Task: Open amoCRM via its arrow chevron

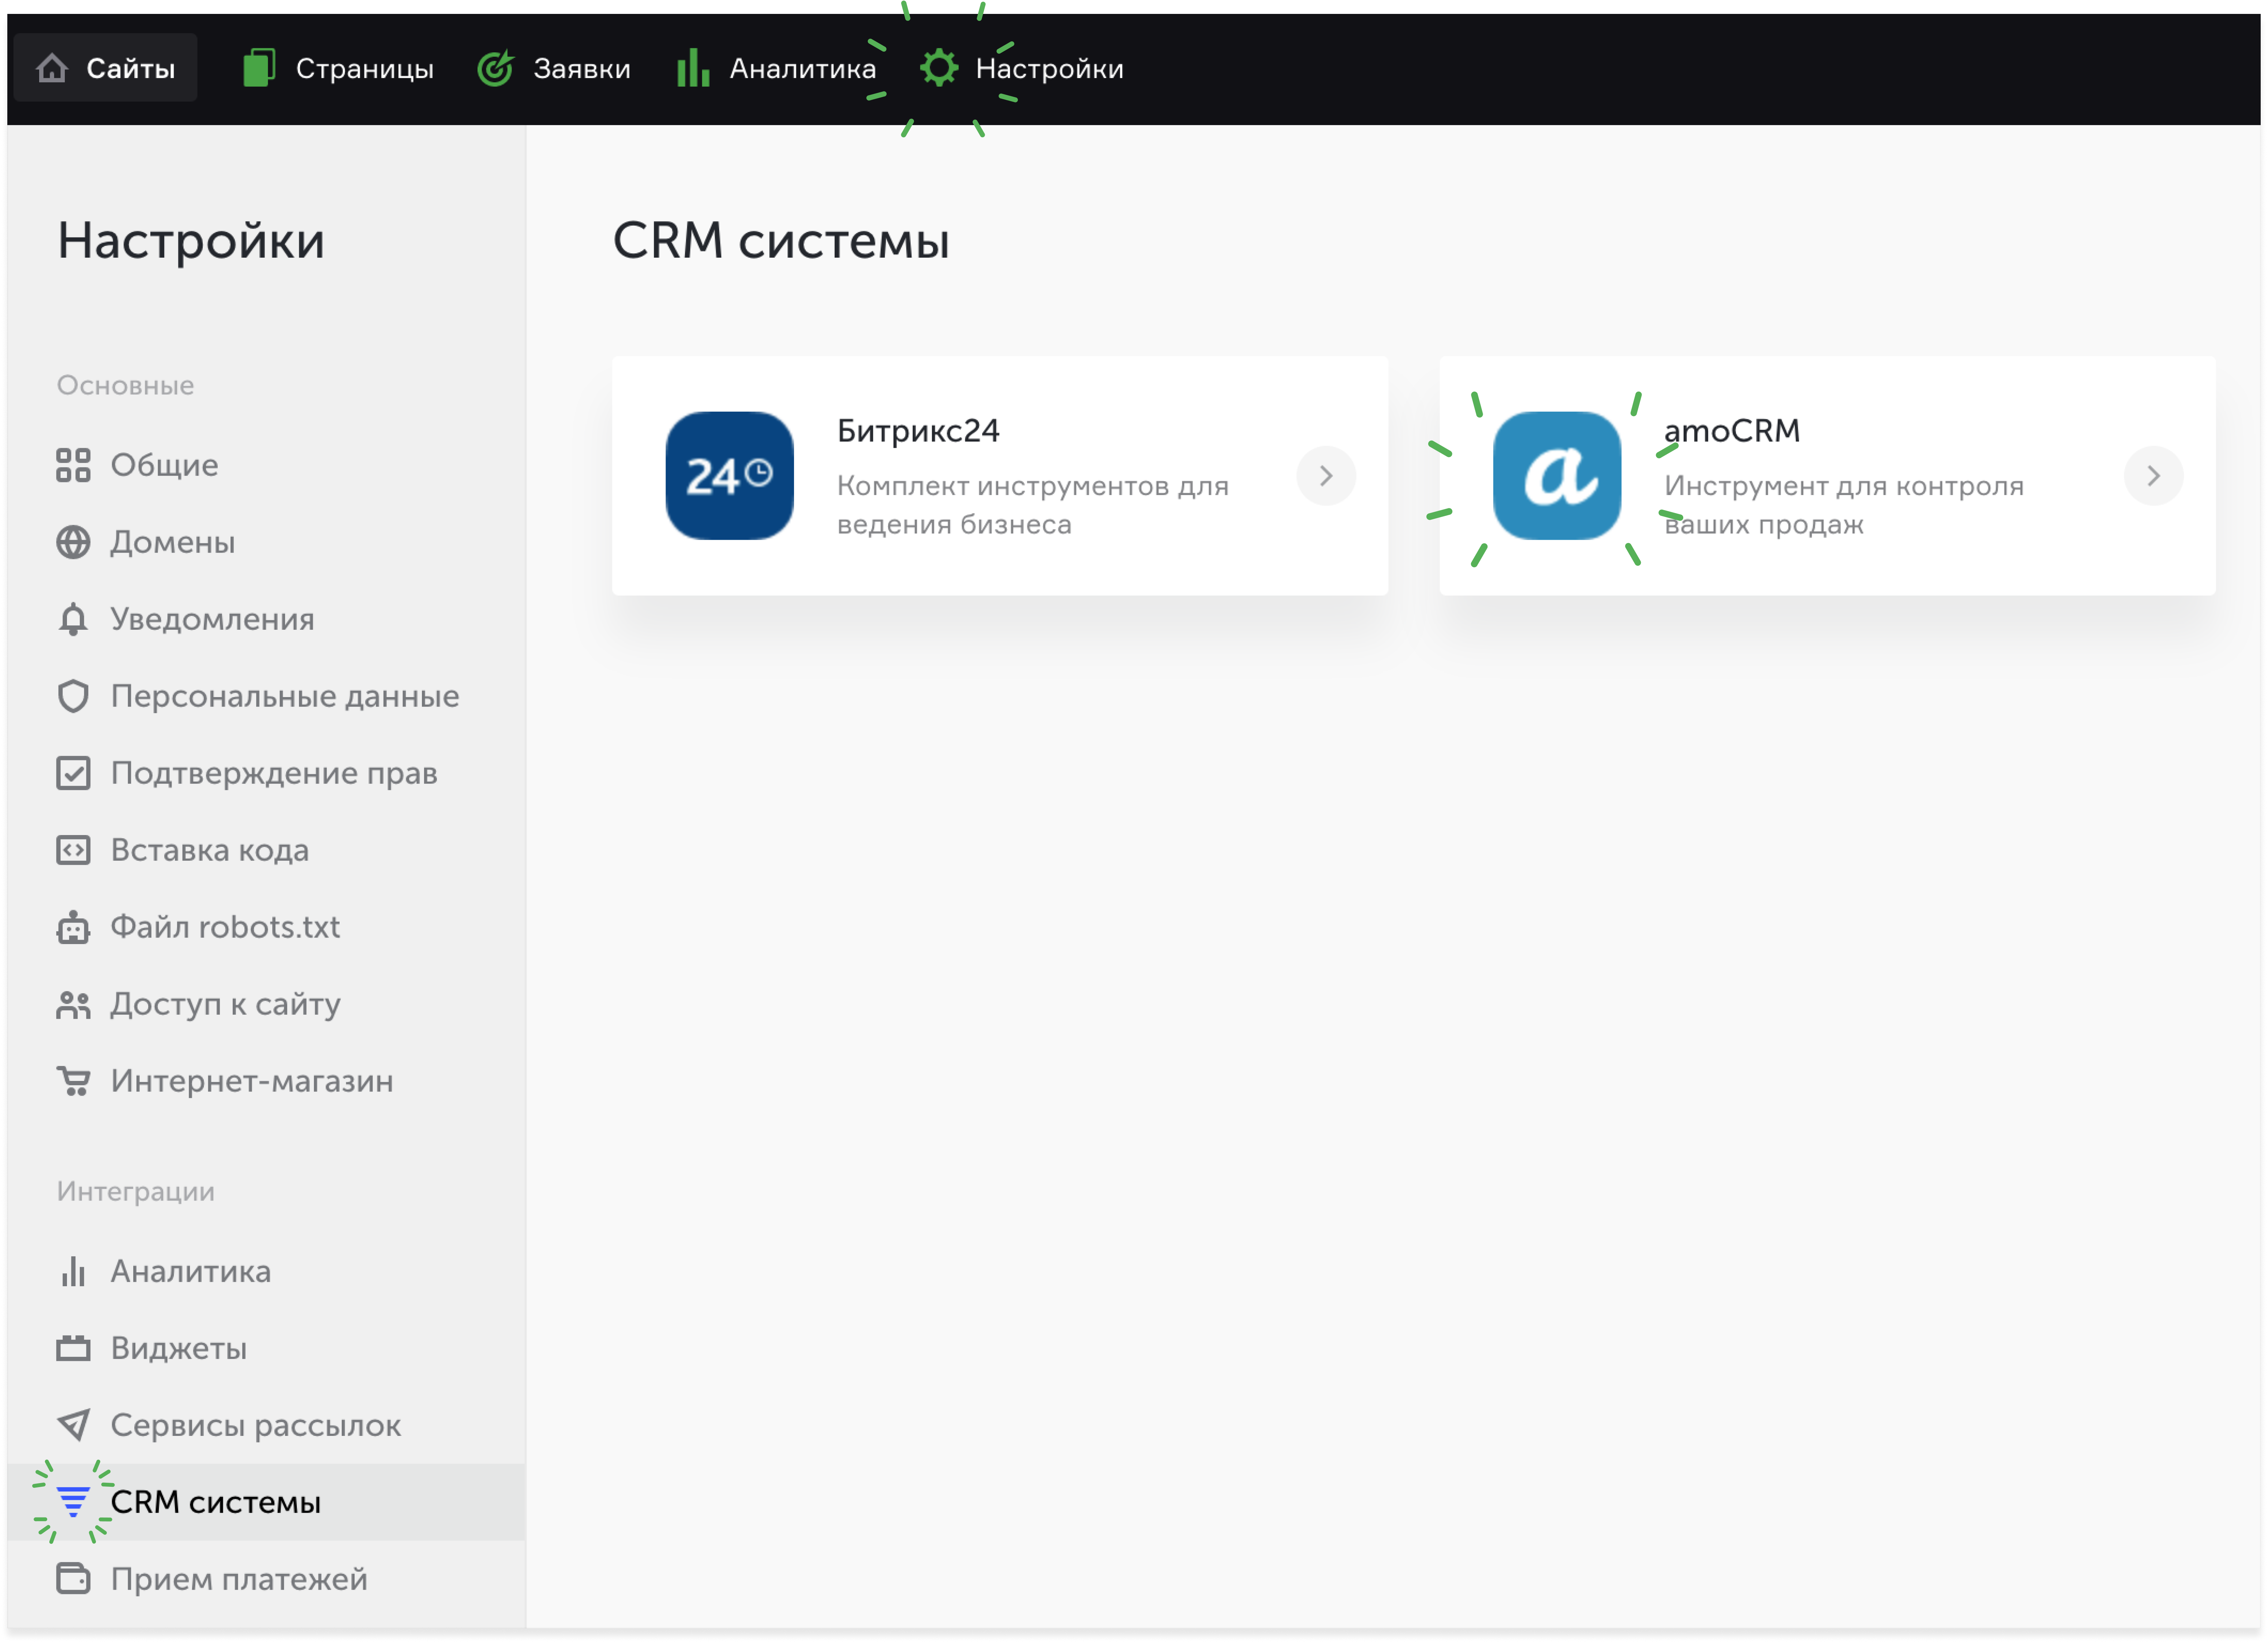Action: (x=2153, y=476)
